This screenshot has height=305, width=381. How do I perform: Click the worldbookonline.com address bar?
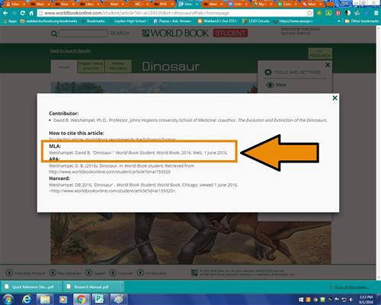coord(175,13)
